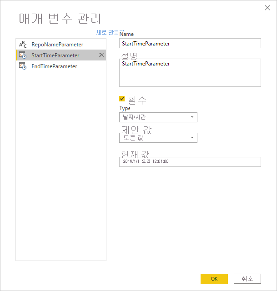
Task: Click the 새로 만들기 link
Action: click(110, 32)
